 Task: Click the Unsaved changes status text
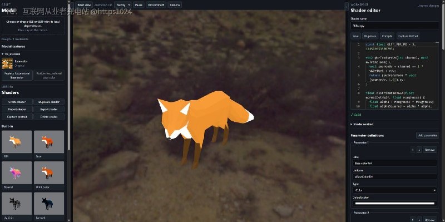(x=428, y=6)
